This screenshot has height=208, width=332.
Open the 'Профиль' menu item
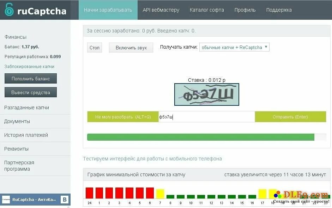245,10
